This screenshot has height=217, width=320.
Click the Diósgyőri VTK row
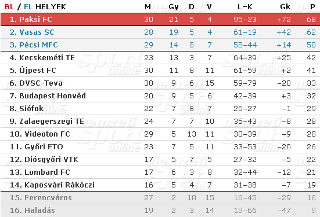tap(160, 160)
